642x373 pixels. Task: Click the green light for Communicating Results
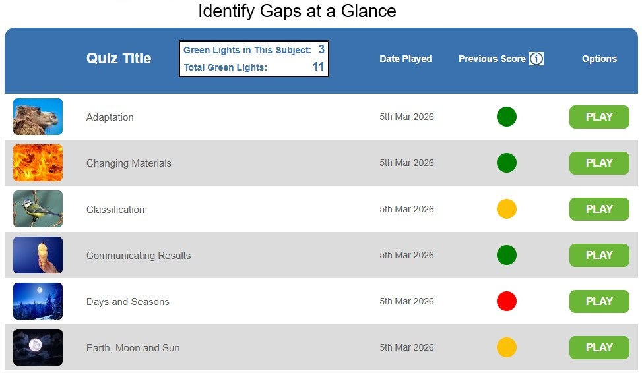point(506,255)
